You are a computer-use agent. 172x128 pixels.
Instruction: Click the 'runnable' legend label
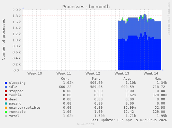pos(17,112)
